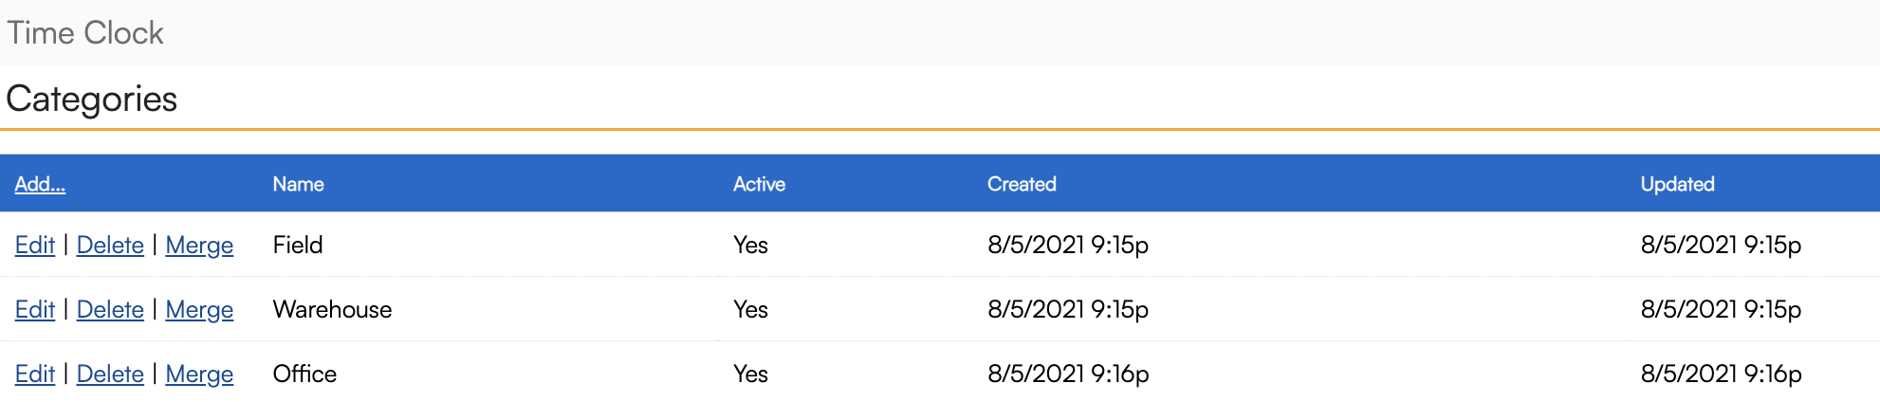
Task: Delete the Office category
Action: pyautogui.click(x=110, y=375)
